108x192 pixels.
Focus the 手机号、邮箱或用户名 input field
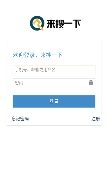(x=54, y=70)
